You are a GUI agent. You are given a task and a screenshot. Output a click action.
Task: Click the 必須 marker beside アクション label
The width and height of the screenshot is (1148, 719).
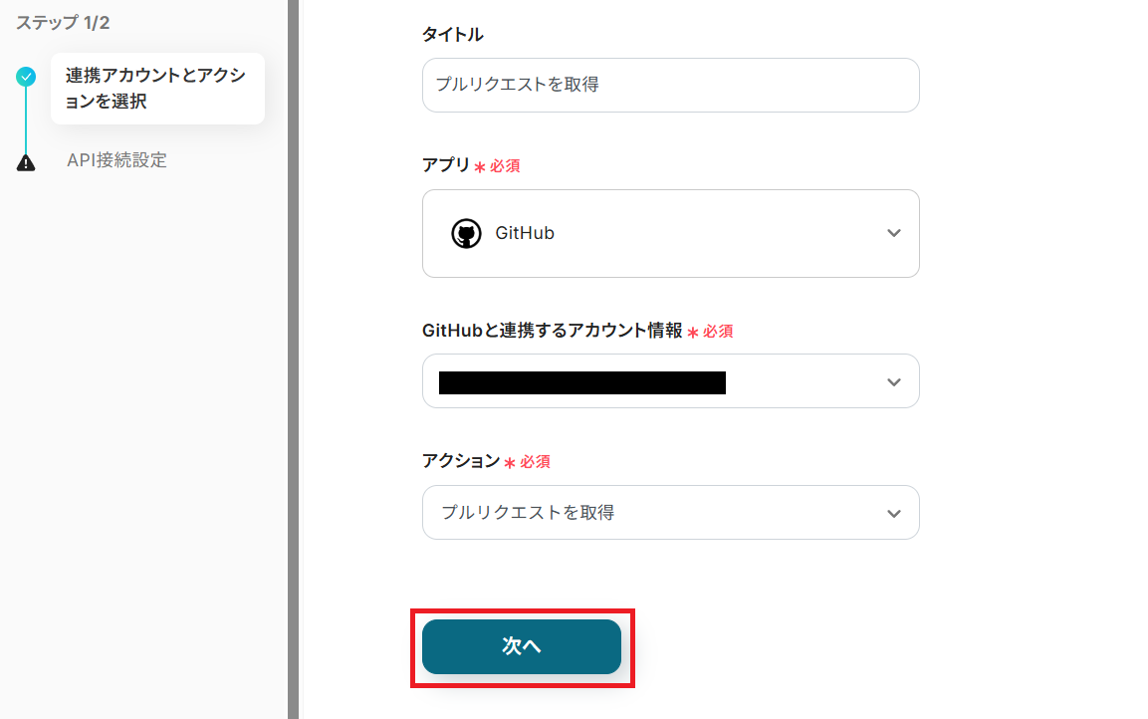535,462
